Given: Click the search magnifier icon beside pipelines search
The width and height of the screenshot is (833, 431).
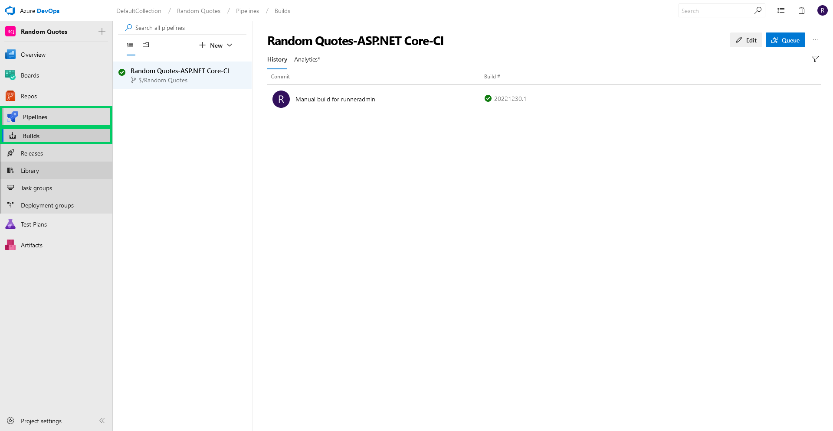Looking at the screenshot, I should tap(128, 28).
